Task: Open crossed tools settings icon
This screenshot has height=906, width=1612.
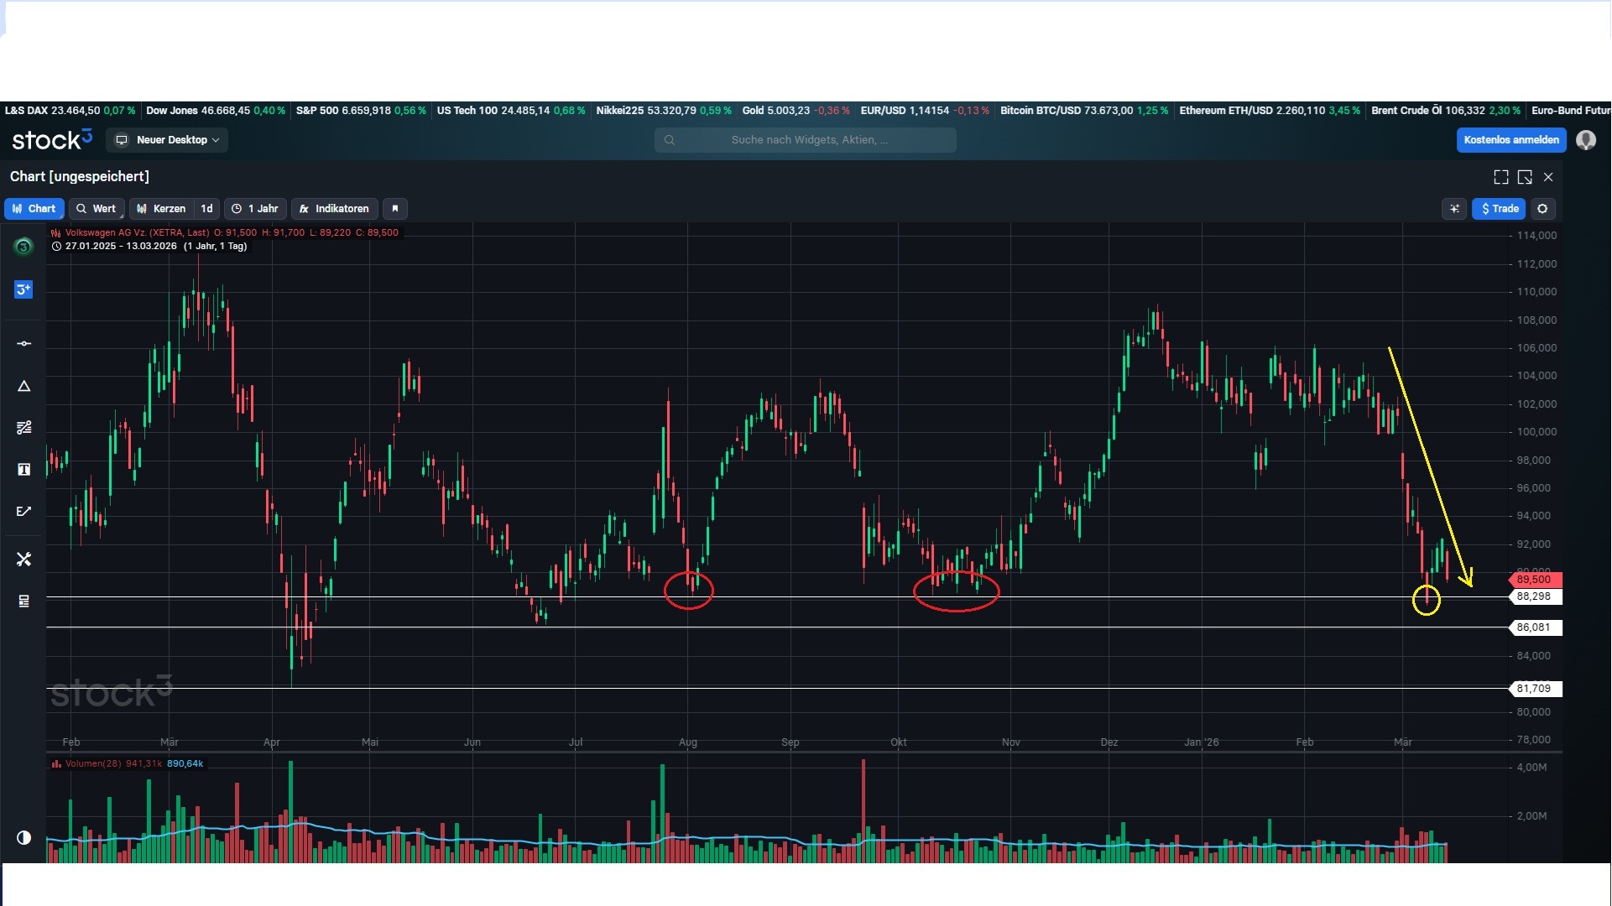Action: (23, 559)
